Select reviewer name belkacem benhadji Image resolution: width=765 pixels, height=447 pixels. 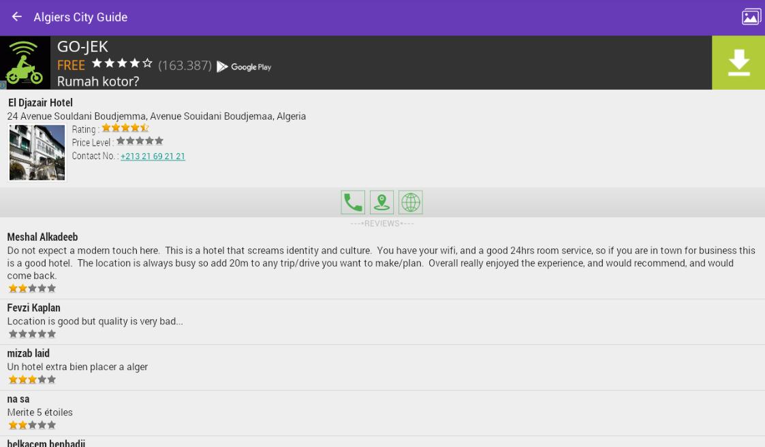pos(46,443)
